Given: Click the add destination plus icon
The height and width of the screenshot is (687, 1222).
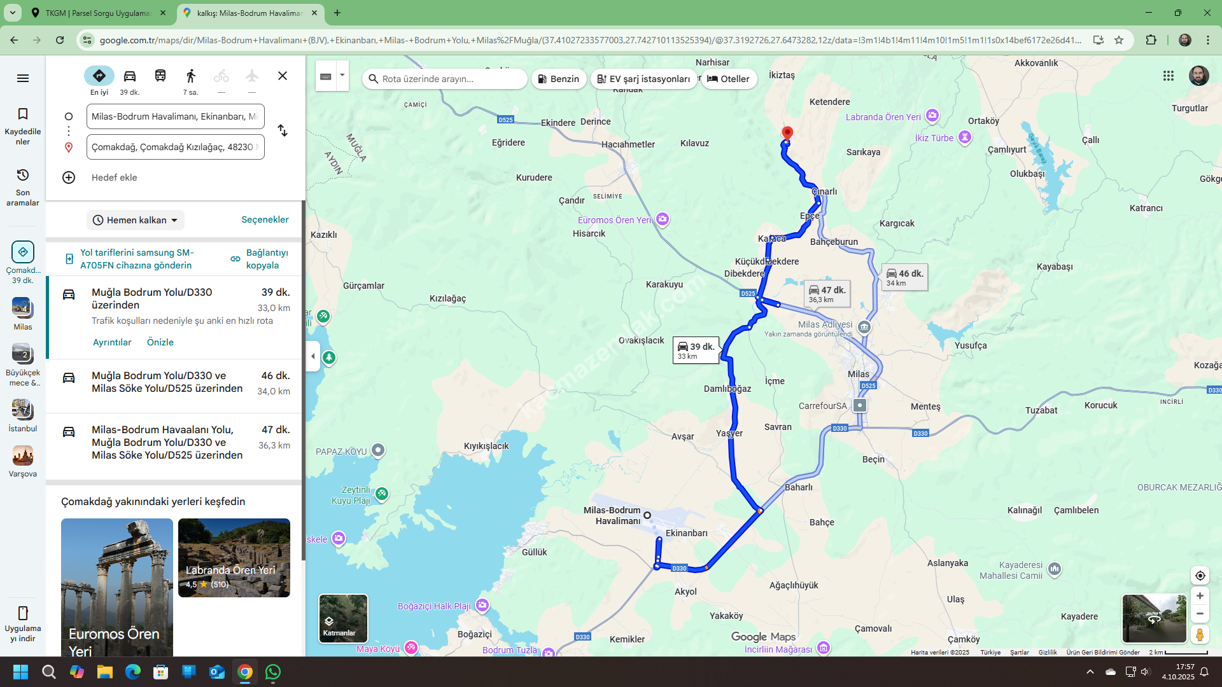Looking at the screenshot, I should coord(69,177).
